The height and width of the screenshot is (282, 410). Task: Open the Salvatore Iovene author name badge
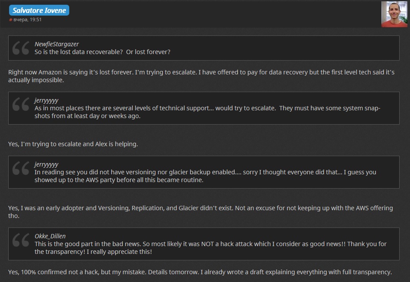(39, 10)
